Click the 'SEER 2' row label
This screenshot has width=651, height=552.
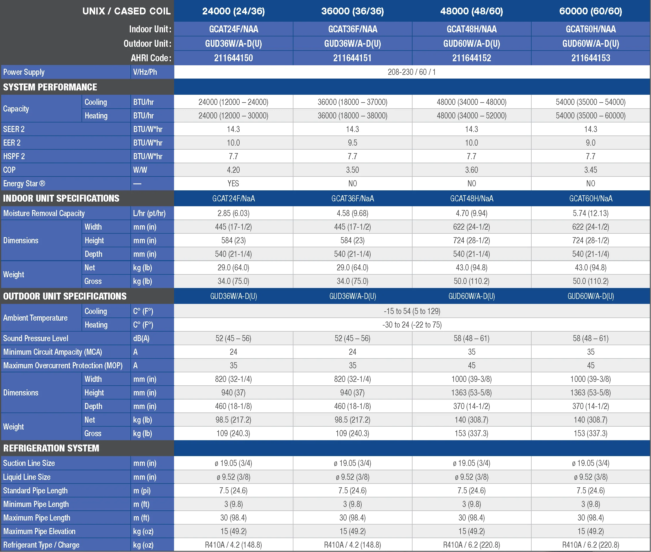click(14, 129)
